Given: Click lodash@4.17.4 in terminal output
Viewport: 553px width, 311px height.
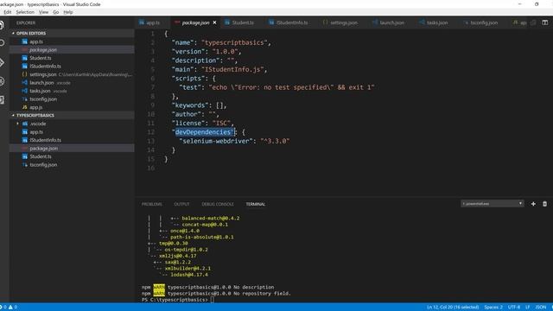Looking at the screenshot, I should [189, 275].
